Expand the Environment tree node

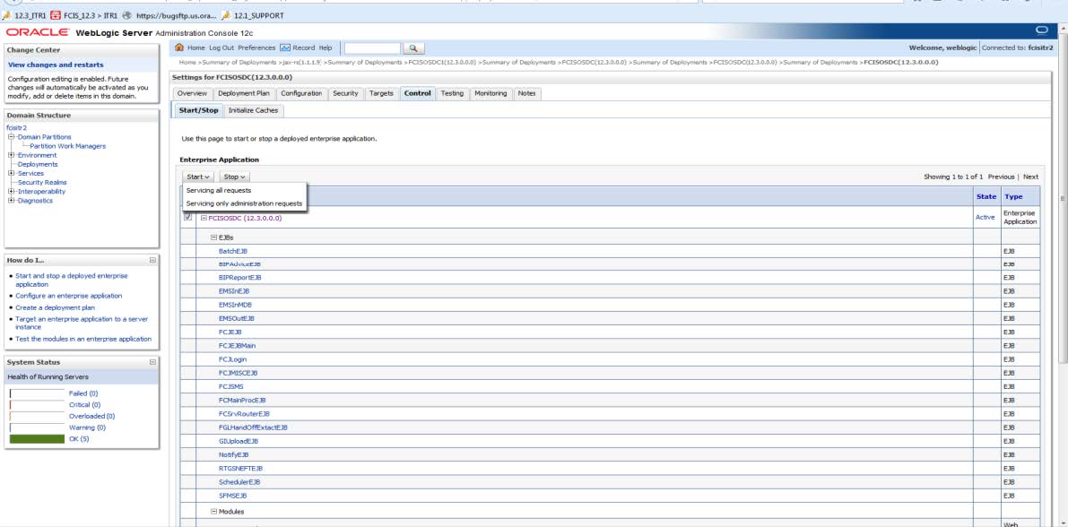click(x=12, y=155)
